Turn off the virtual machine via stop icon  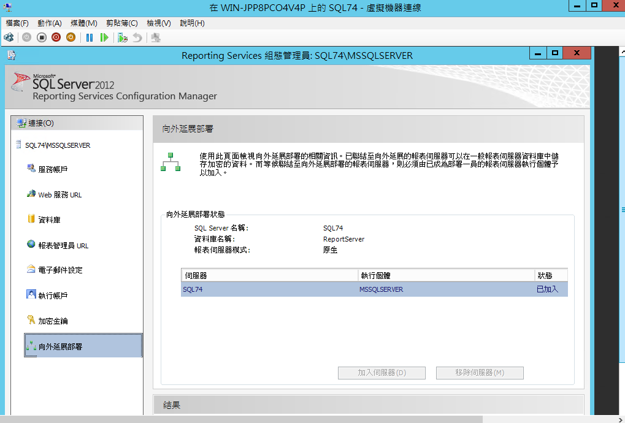click(x=42, y=37)
